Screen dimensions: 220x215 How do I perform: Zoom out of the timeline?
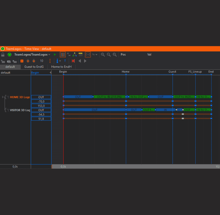[x=109, y=55]
